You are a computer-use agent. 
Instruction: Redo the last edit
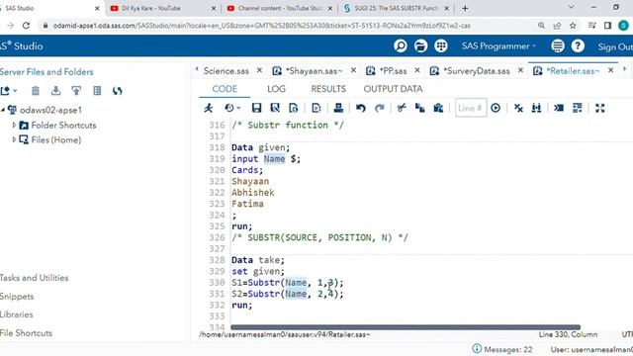pos(380,108)
